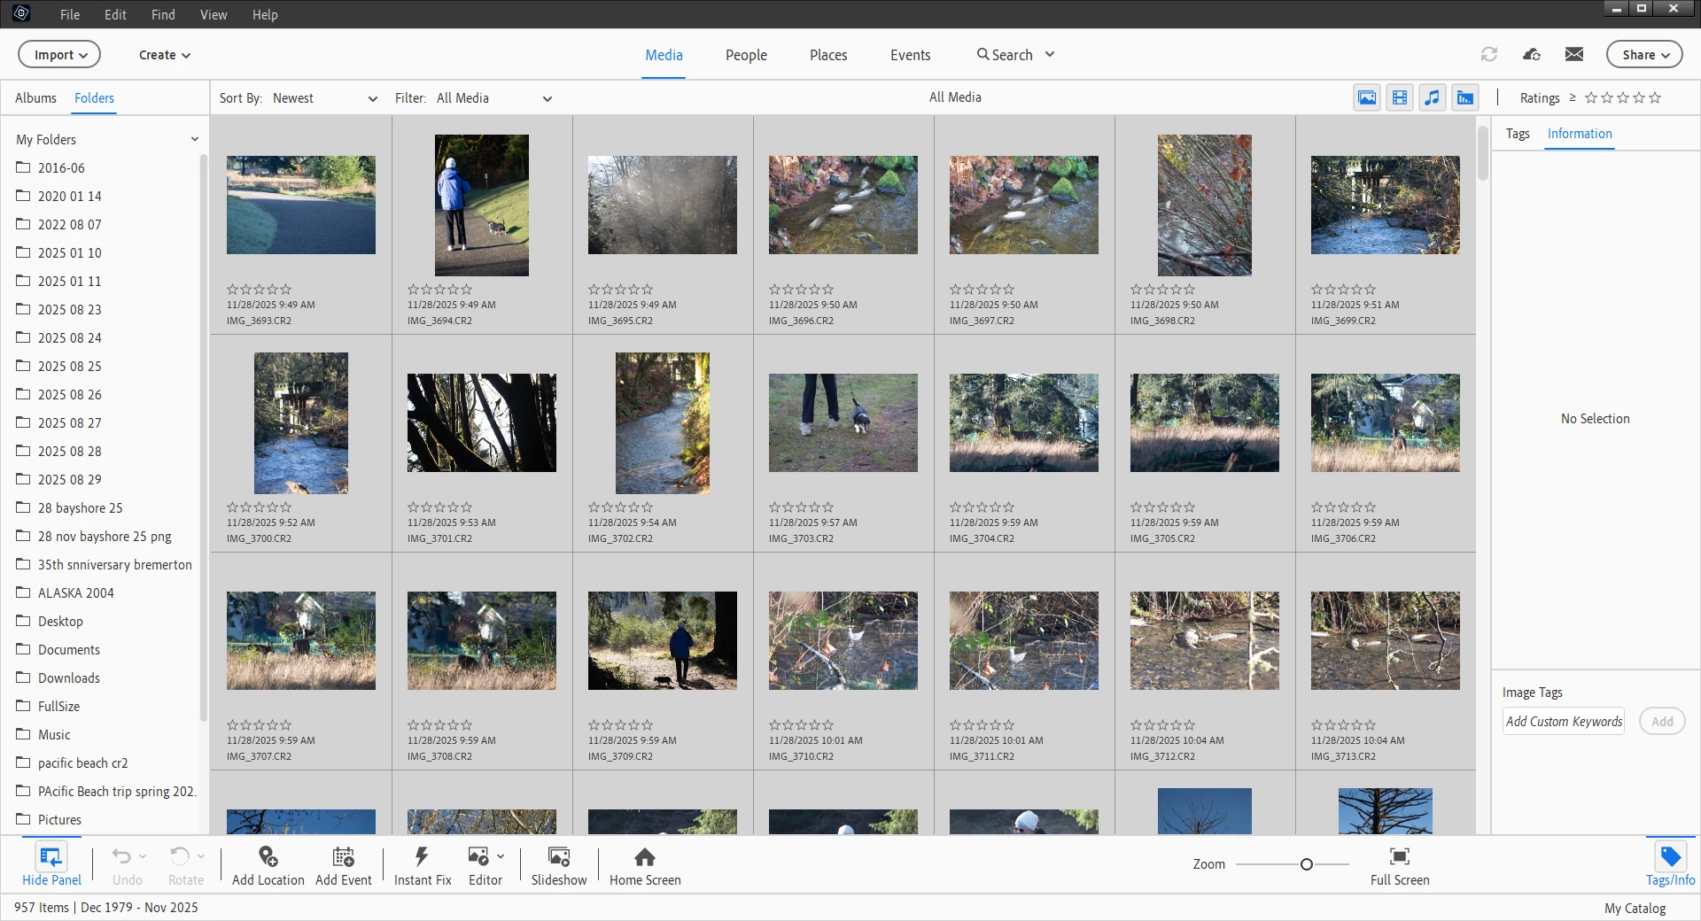Go to the Home Screen
This screenshot has width=1701, height=921.
645,865
